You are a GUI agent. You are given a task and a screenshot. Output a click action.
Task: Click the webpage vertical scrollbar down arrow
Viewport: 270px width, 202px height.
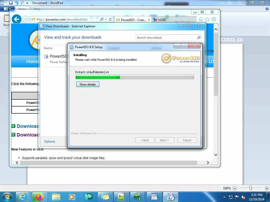click(216, 155)
